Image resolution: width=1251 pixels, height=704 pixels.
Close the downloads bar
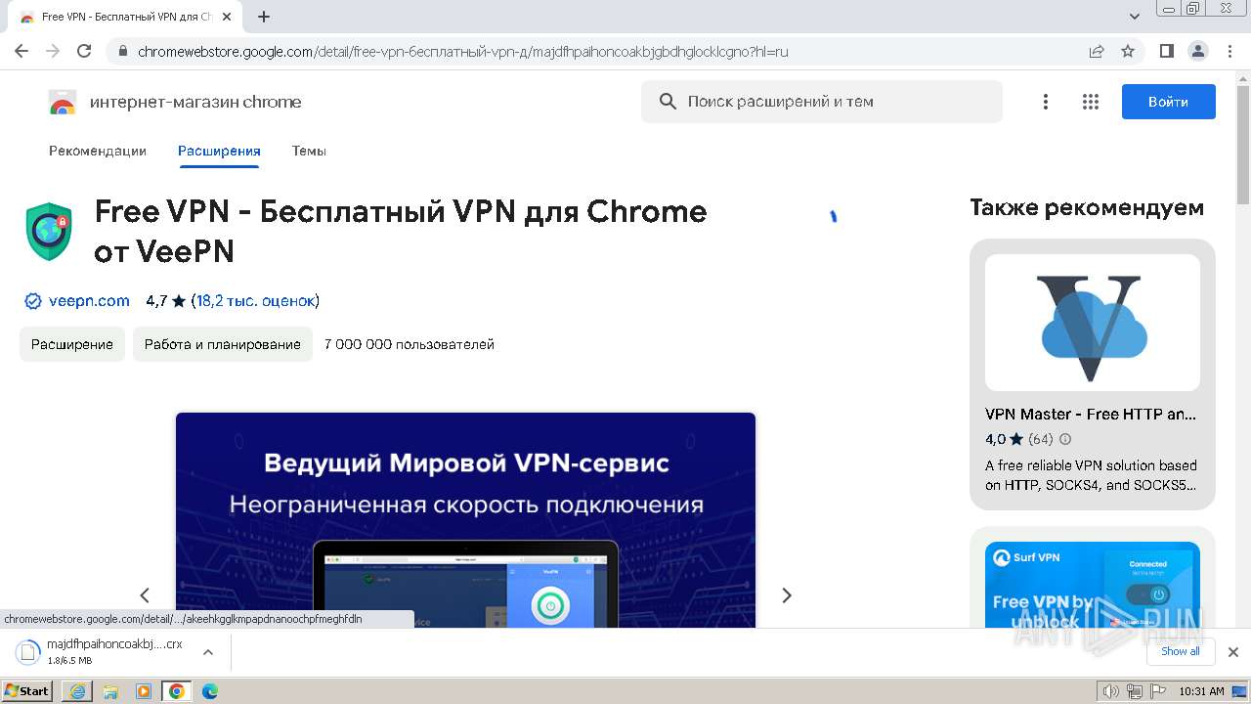coord(1233,652)
